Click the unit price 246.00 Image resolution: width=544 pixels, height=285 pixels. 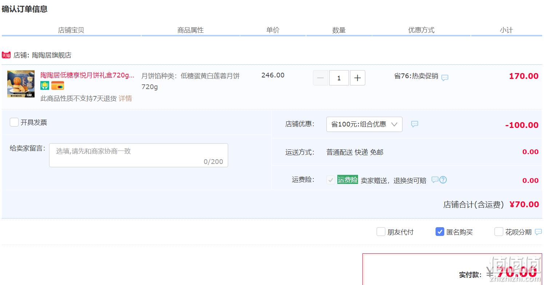point(273,75)
